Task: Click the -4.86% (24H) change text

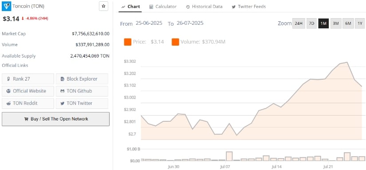Action: (x=37, y=19)
